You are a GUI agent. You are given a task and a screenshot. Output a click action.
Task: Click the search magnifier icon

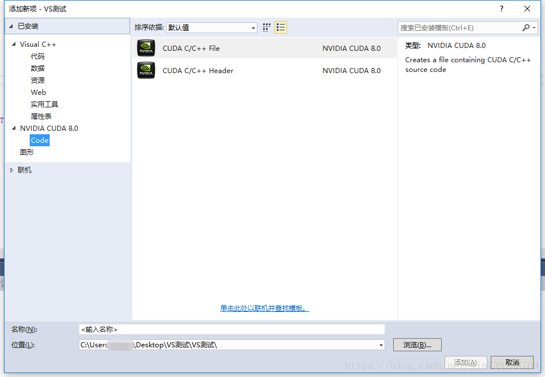click(x=526, y=27)
